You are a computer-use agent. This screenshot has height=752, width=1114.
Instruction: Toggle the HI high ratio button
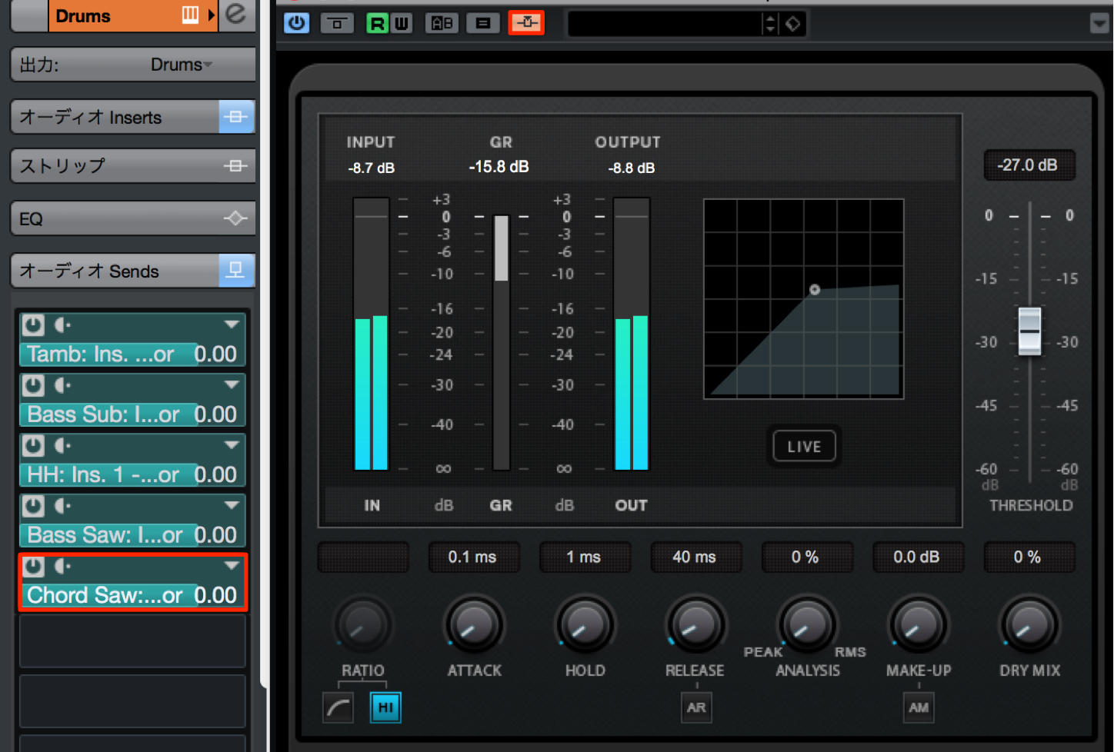[x=385, y=707]
